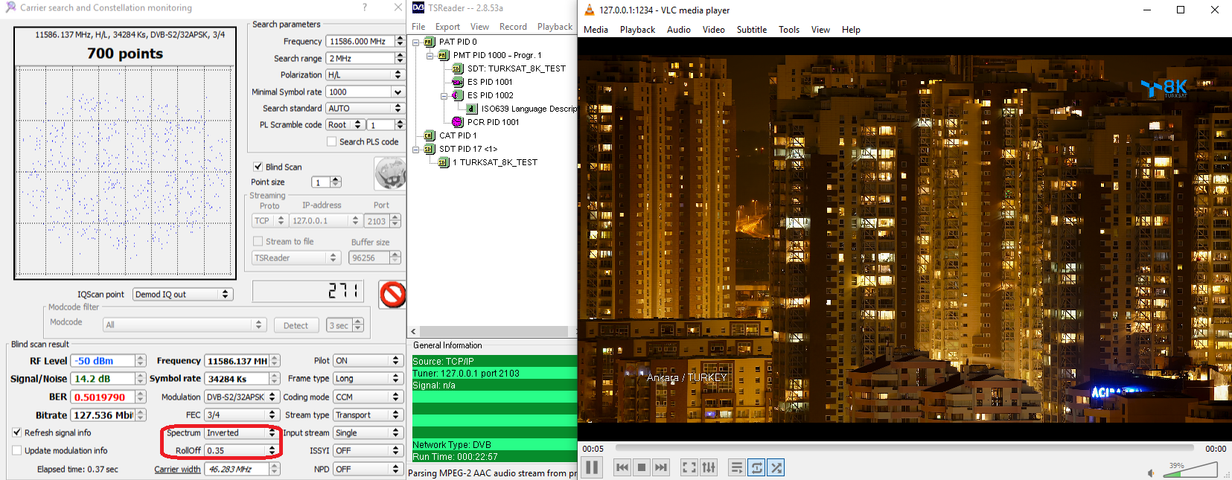Open the IQScan point dropdown
The width and height of the screenshot is (1232, 480).
coord(183,294)
